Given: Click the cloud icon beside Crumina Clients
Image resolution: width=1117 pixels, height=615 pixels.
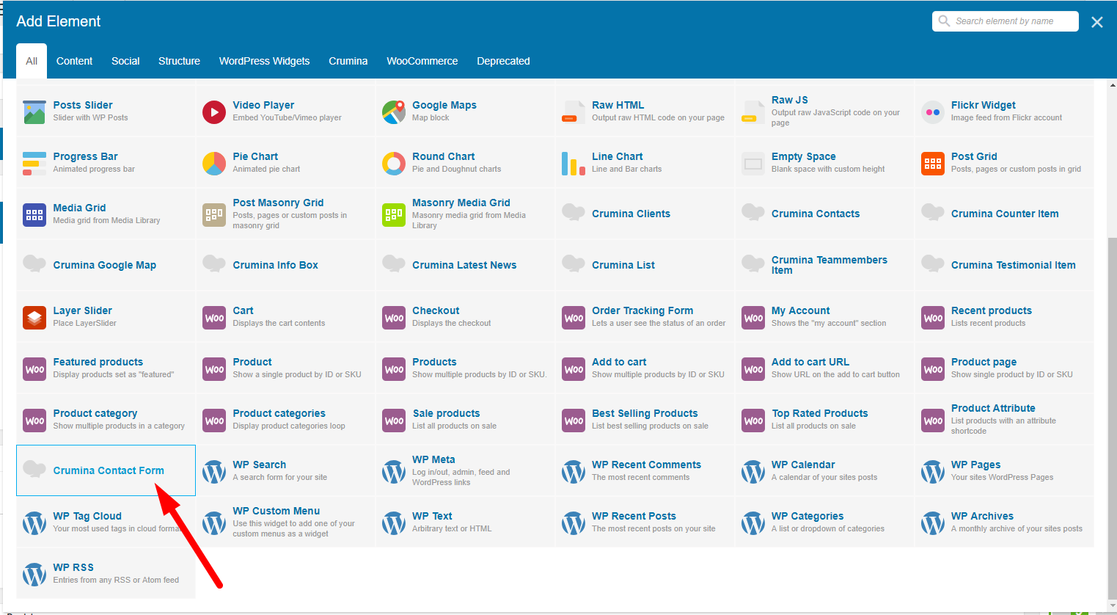Looking at the screenshot, I should click(x=574, y=213).
